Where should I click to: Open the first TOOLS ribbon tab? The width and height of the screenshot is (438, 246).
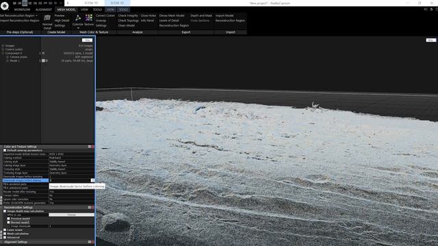[97, 10]
